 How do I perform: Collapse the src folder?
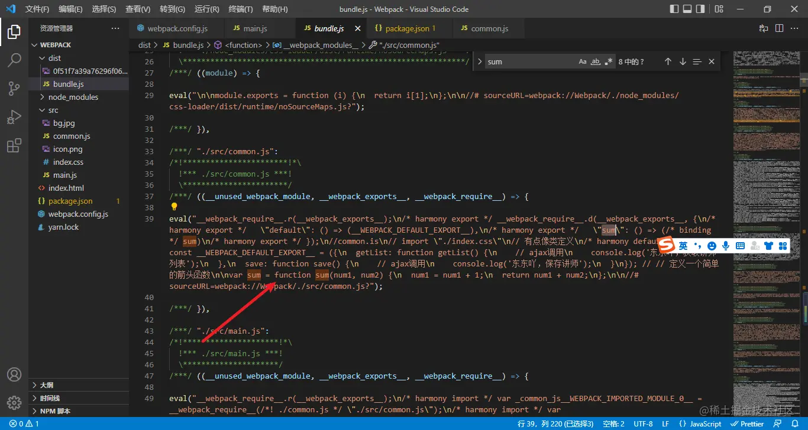pyautogui.click(x=79, y=110)
